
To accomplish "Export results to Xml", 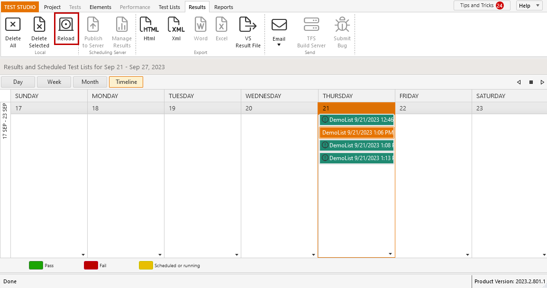I will 176,25.
